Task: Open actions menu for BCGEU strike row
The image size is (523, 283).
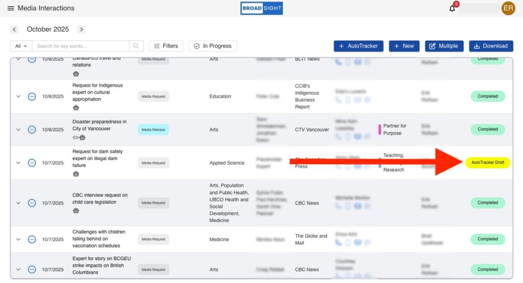Action: tap(32, 269)
